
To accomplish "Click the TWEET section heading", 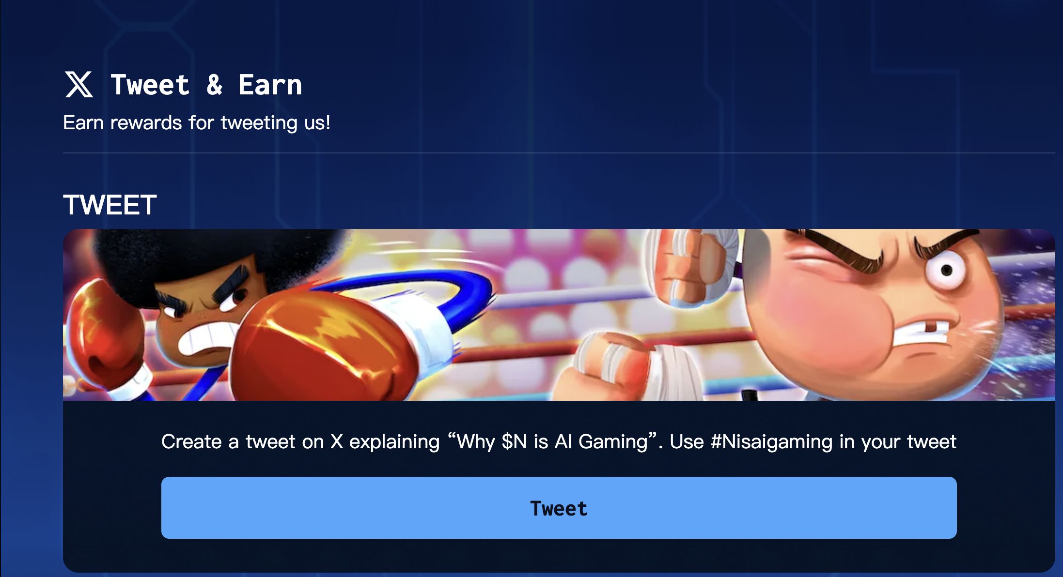I will tap(110, 205).
